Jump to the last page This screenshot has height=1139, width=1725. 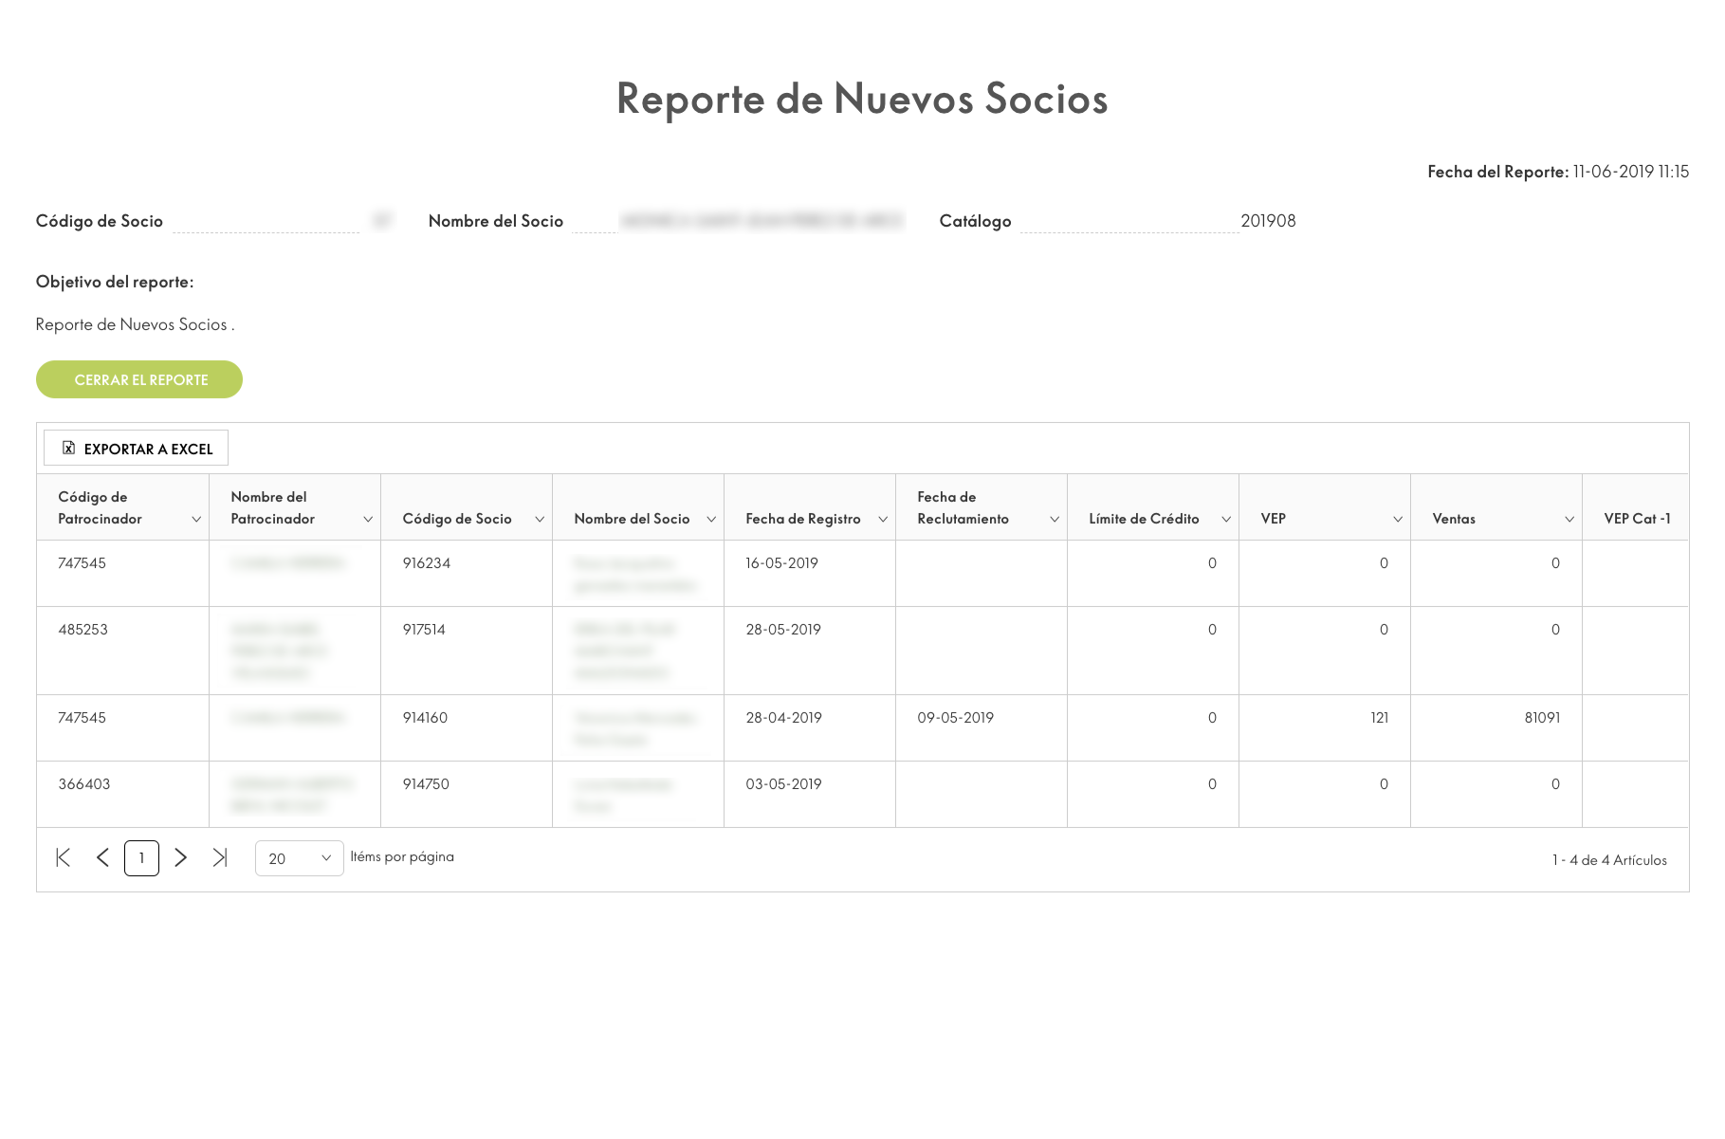220,858
